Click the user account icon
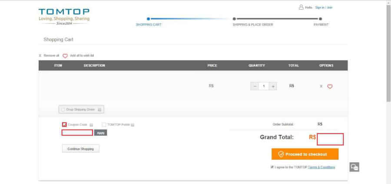Screen dimensions: 391x184 click(x=301, y=7)
